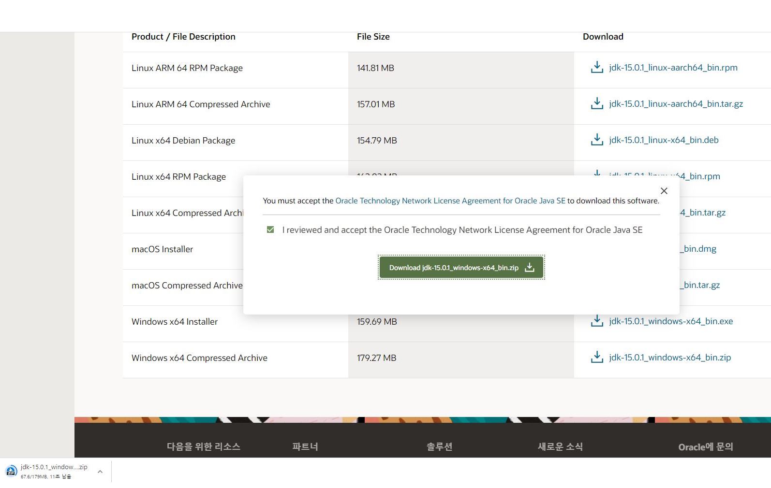The image size is (771, 488).
Task: Select 'Linux x64 RPM Package' text
Action: 178,177
